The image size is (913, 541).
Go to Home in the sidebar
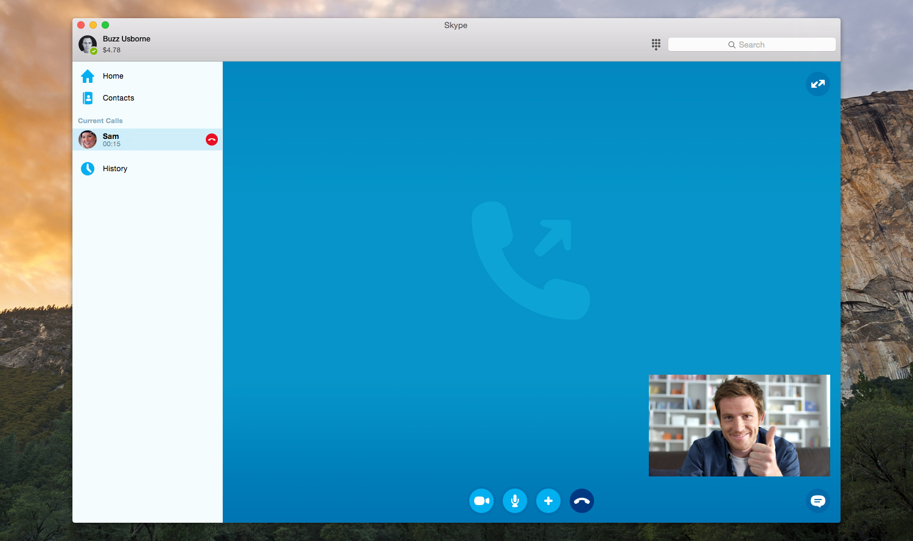coord(113,76)
